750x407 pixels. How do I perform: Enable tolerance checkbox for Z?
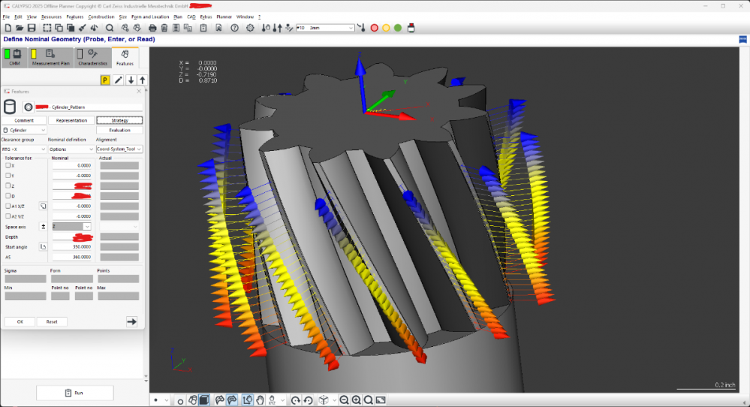coord(8,185)
